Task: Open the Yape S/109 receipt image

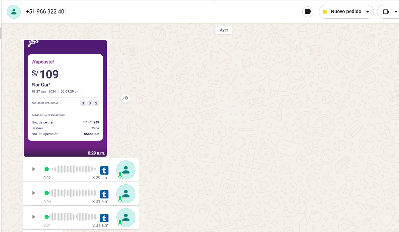Action: click(x=65, y=98)
